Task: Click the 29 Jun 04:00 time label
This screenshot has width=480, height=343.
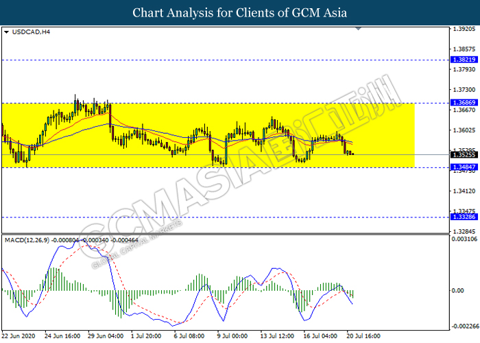Action: coord(106,336)
